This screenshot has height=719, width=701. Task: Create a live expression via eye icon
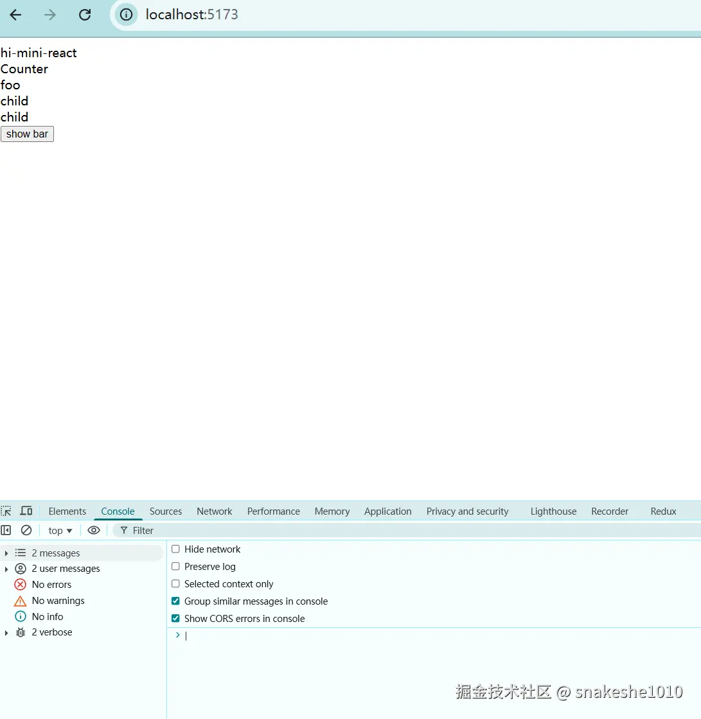[x=94, y=531]
